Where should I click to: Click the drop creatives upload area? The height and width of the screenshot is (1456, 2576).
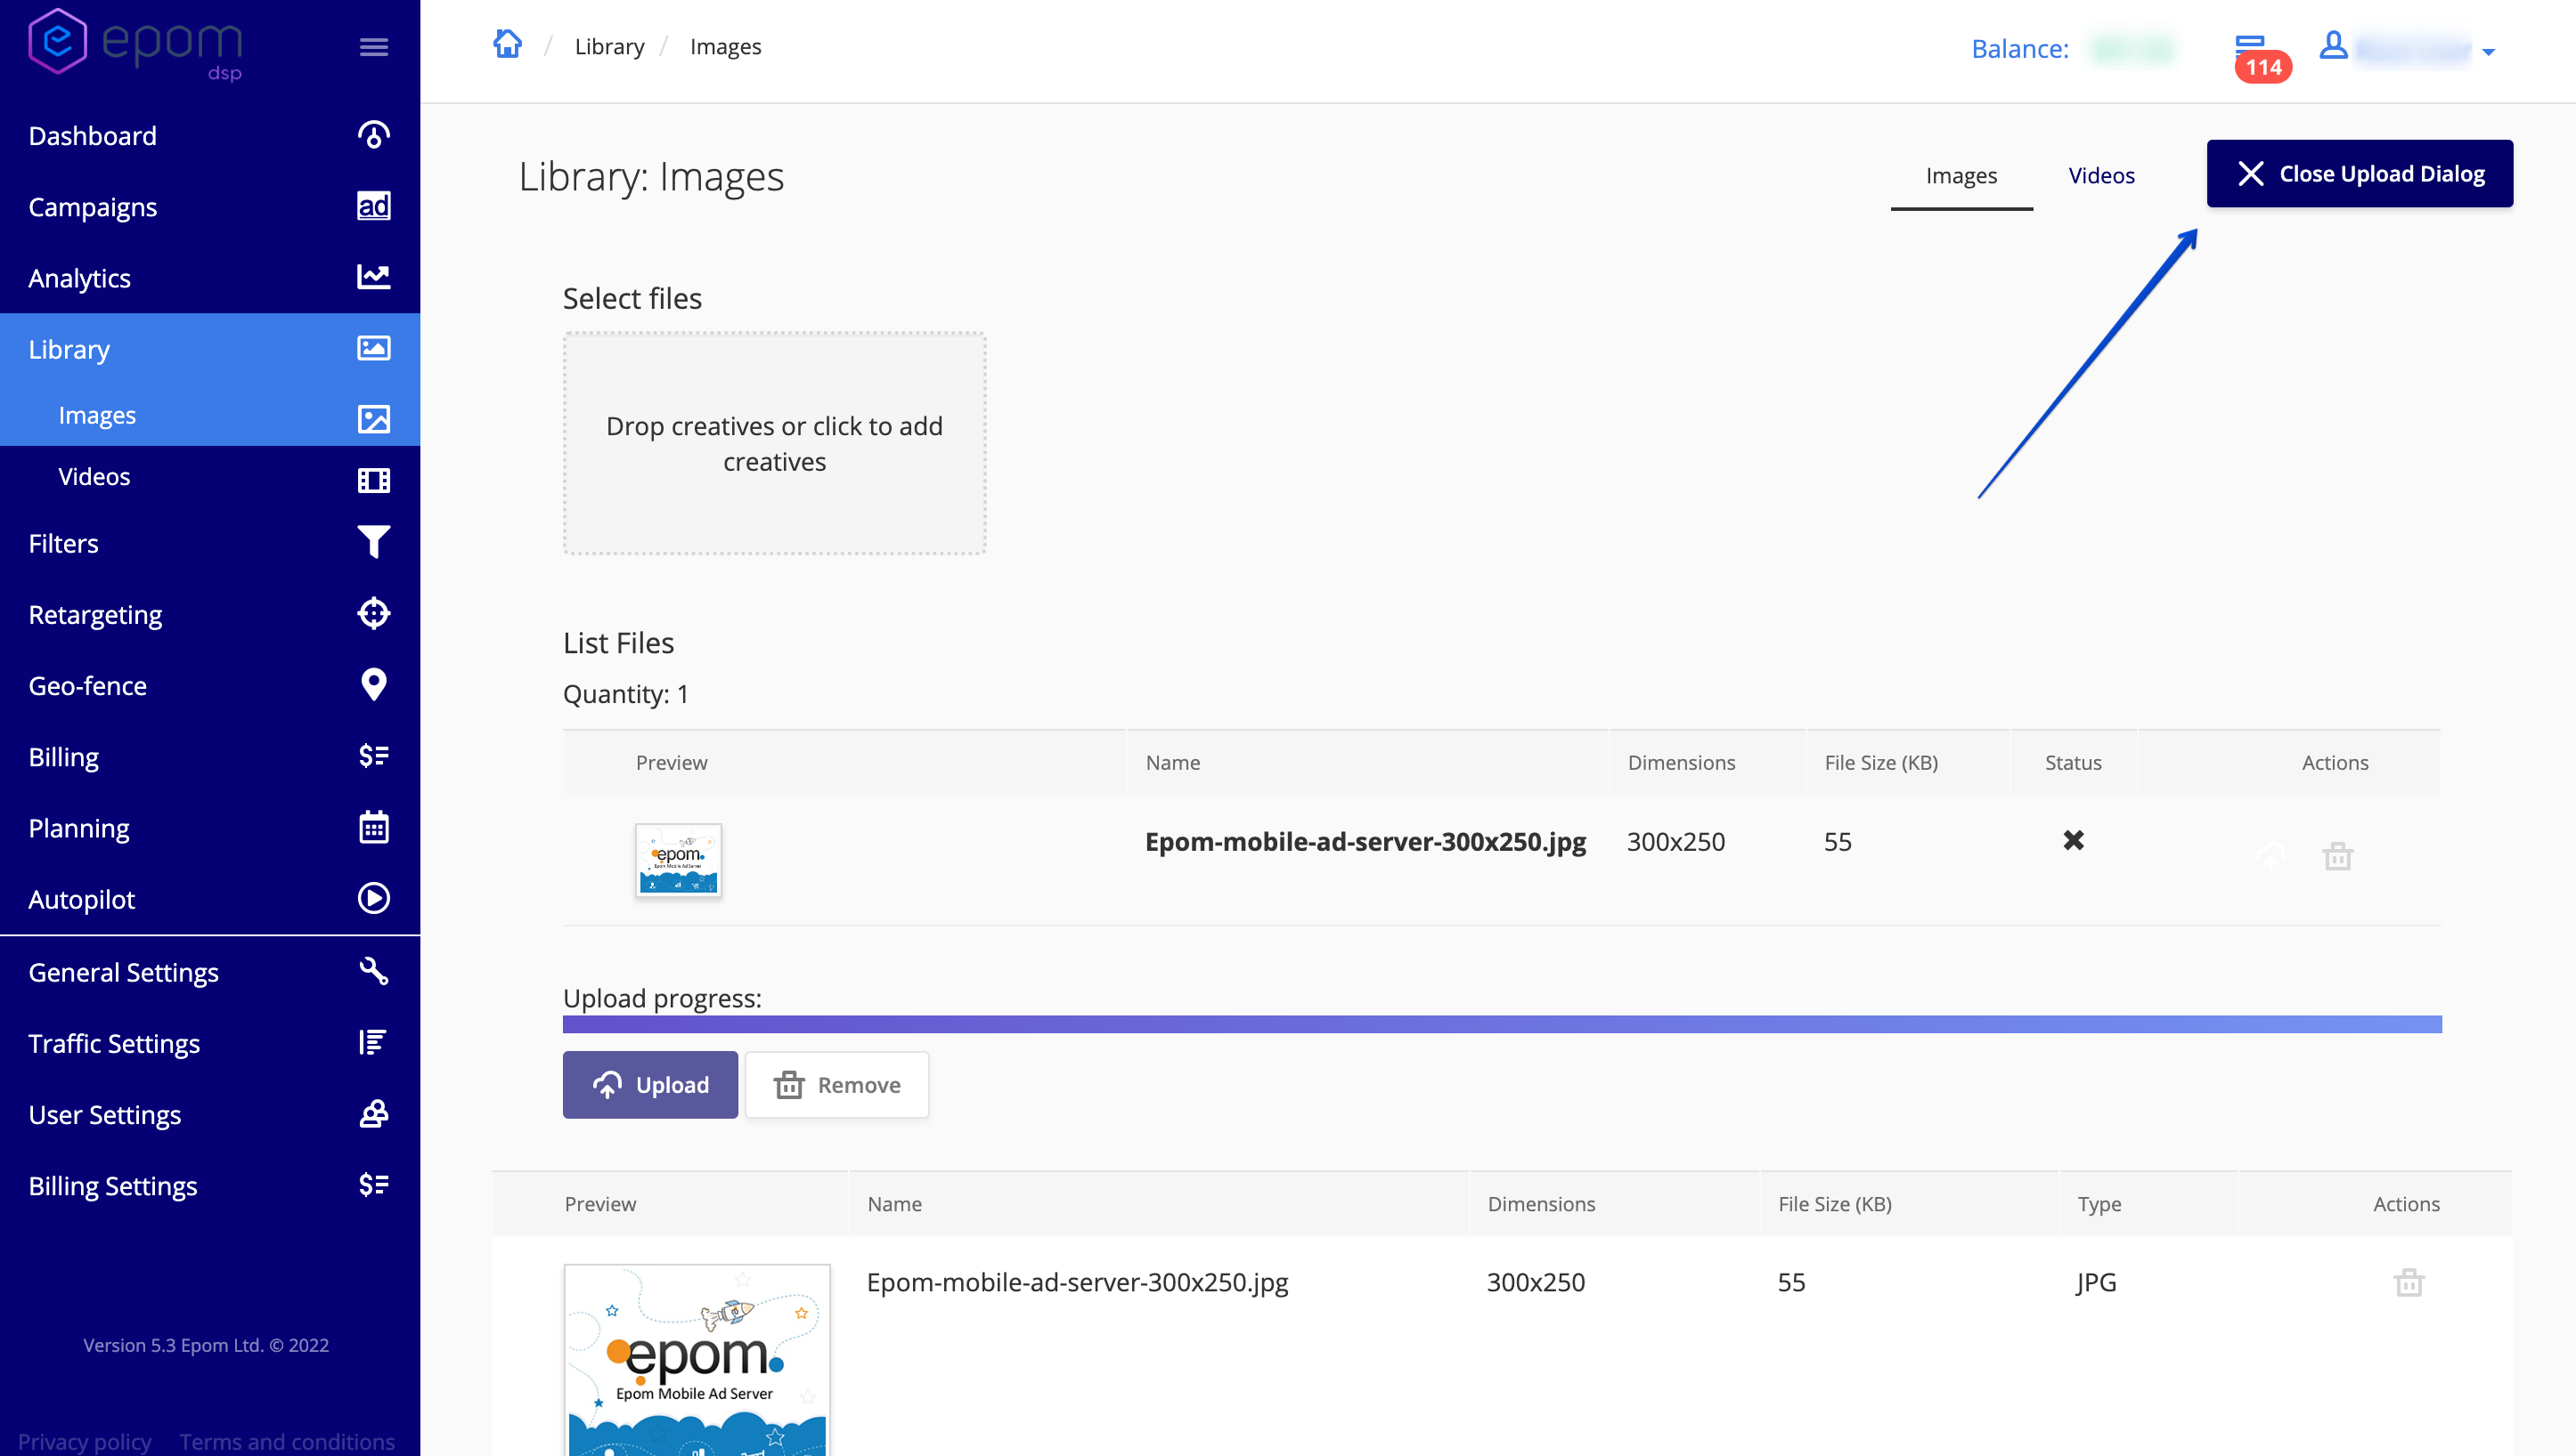[773, 443]
